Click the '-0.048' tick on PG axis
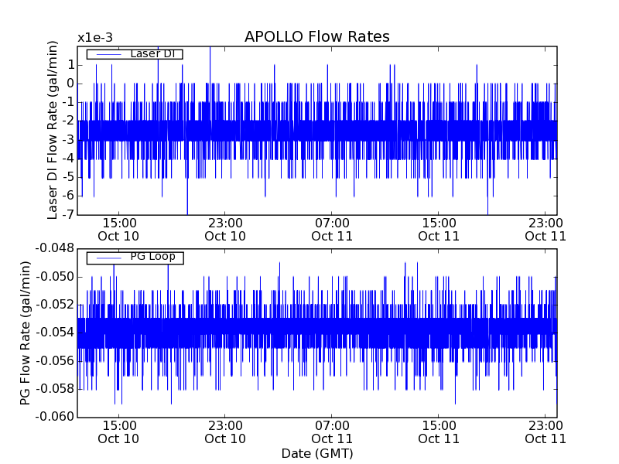The height and width of the screenshot is (464, 619). coord(55,248)
